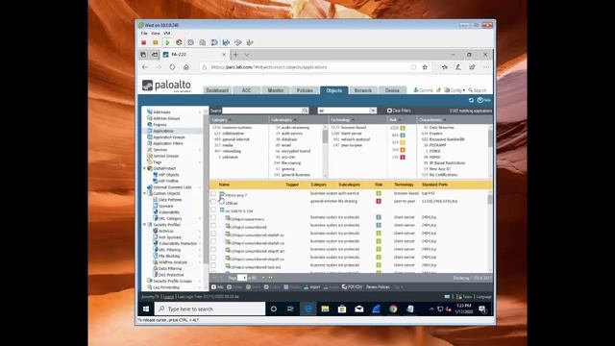Click the File Explorer taskbar icon
615x346 pixels.
click(x=325, y=309)
